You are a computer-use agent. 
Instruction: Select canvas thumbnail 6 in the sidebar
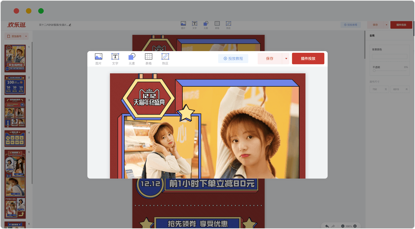15,225
